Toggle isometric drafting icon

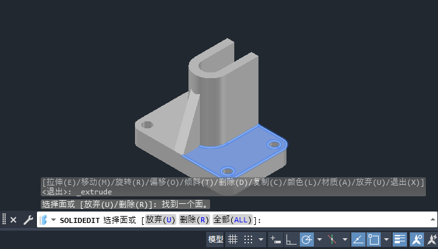tap(332, 239)
